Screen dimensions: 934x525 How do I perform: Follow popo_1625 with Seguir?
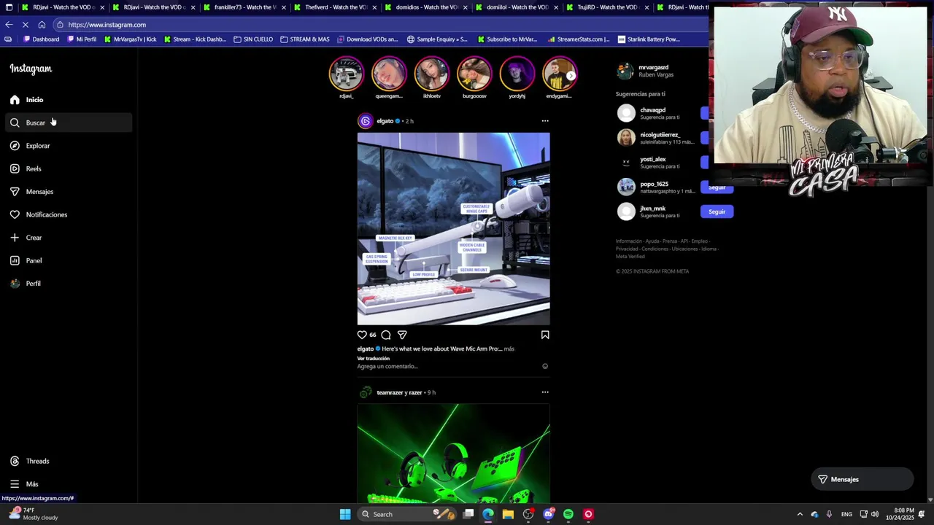click(x=717, y=187)
